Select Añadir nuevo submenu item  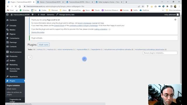pos(11,89)
